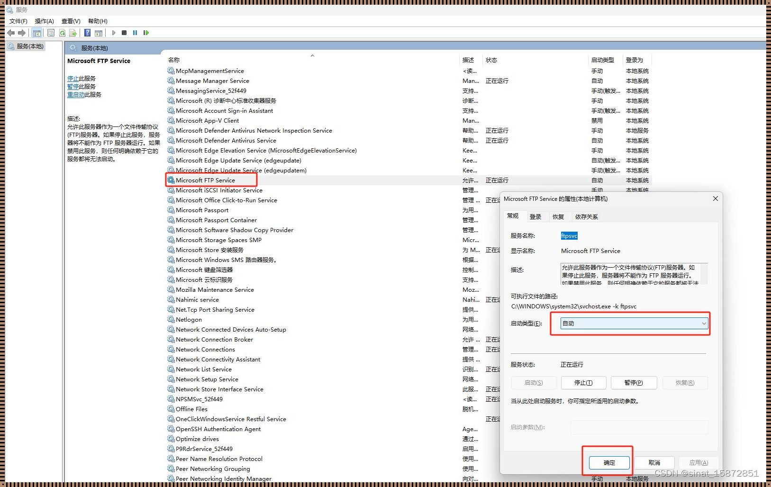The height and width of the screenshot is (487, 771).
Task: Select the MessagingService_52f449 row
Action: coord(409,91)
